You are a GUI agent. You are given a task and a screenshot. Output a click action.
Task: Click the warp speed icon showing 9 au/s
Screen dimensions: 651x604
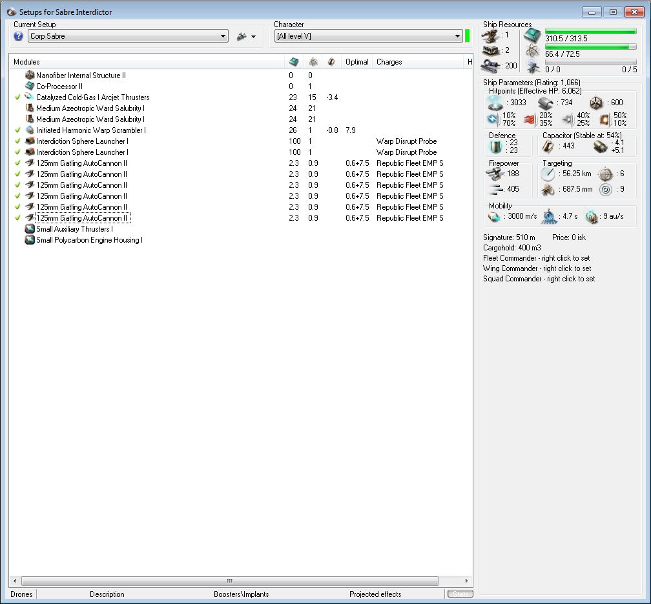click(592, 217)
